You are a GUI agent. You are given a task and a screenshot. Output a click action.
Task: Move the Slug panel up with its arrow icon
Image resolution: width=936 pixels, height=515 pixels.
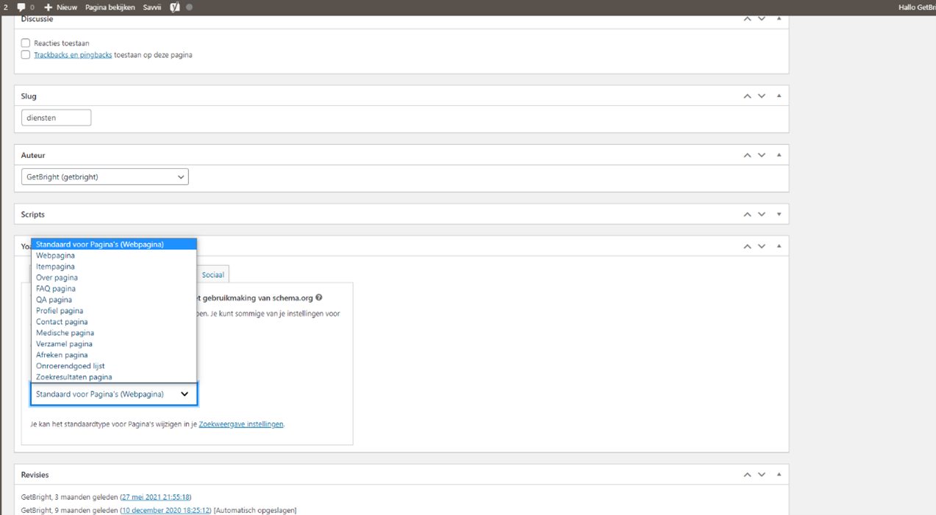747,96
